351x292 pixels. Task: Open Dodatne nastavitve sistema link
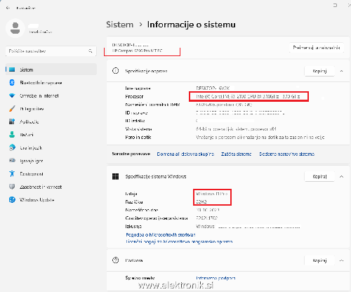pos(286,154)
